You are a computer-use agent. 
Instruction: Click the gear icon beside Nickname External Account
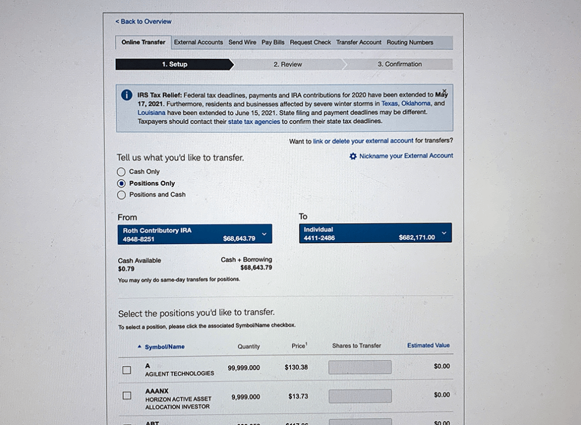[x=353, y=156]
